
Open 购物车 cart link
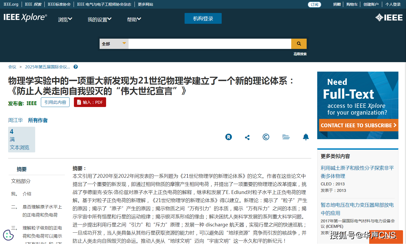point(352,4)
